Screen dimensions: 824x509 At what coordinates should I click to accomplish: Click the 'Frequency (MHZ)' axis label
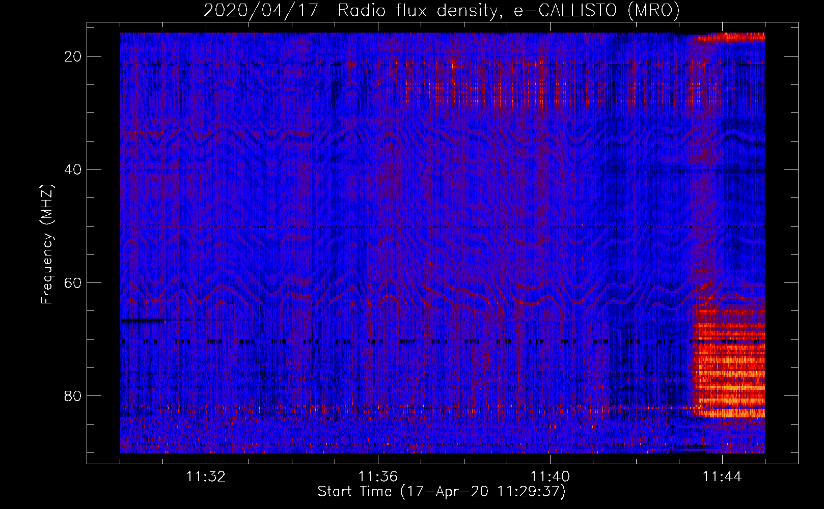(x=47, y=244)
